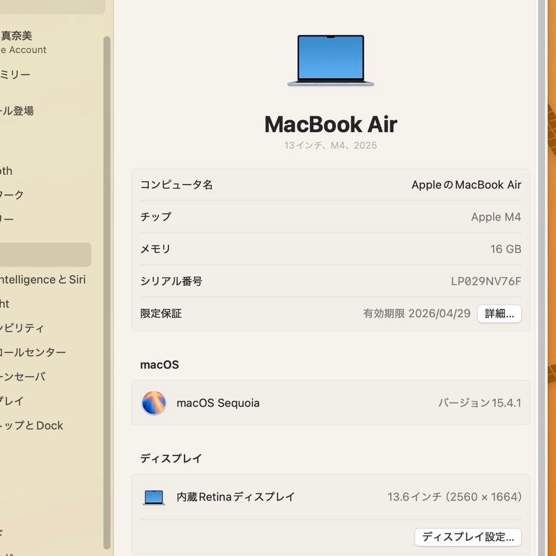Image resolution: width=556 pixels, height=556 pixels.
Task: Click the 内蔵Retinaディスプレイ laptop icon
Action: [x=154, y=497]
